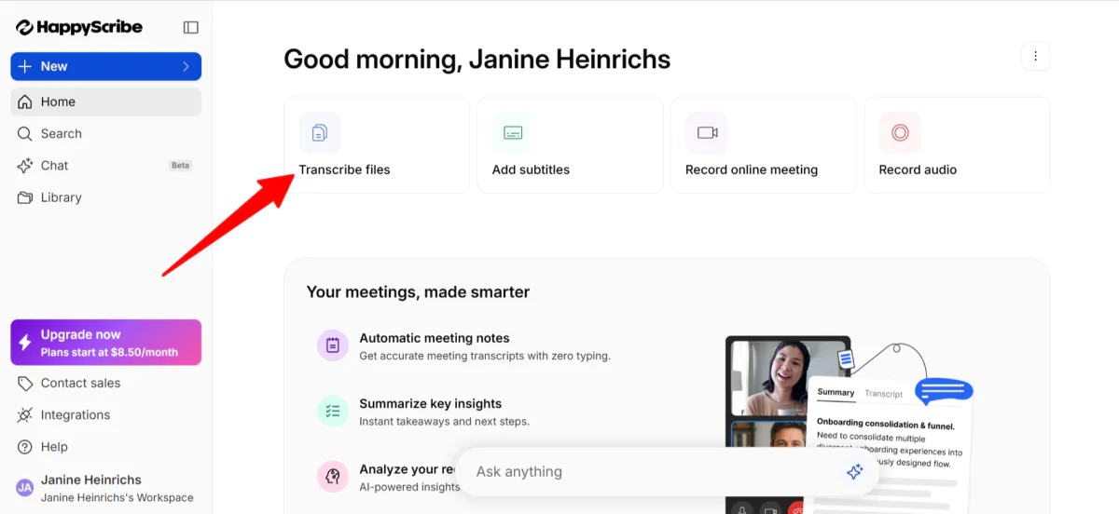Click the Home house icon
Image resolution: width=1119 pixels, height=514 pixels.
25,101
